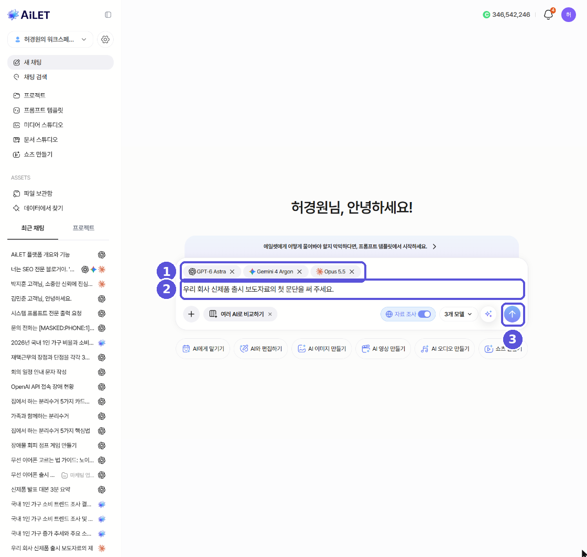Click the GPT-6 Astra model chip
587x557 pixels.
point(212,272)
